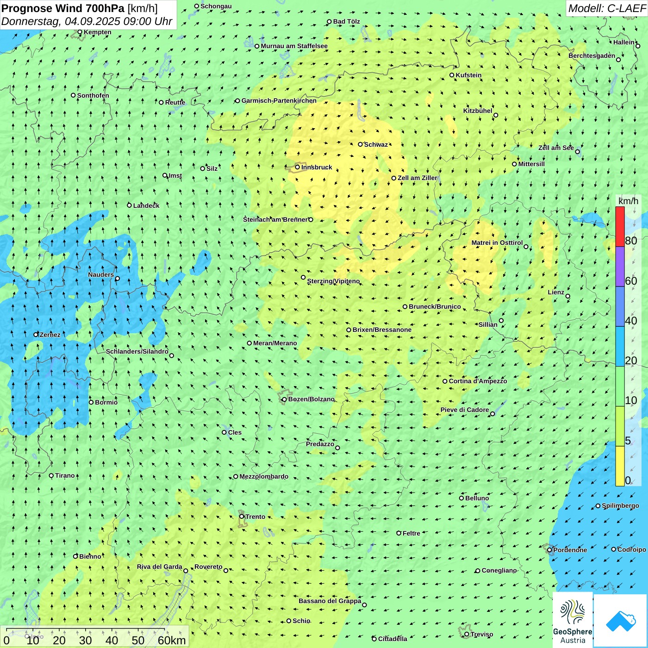Select the Kempten label
The height and width of the screenshot is (648, 648).
[97, 32]
